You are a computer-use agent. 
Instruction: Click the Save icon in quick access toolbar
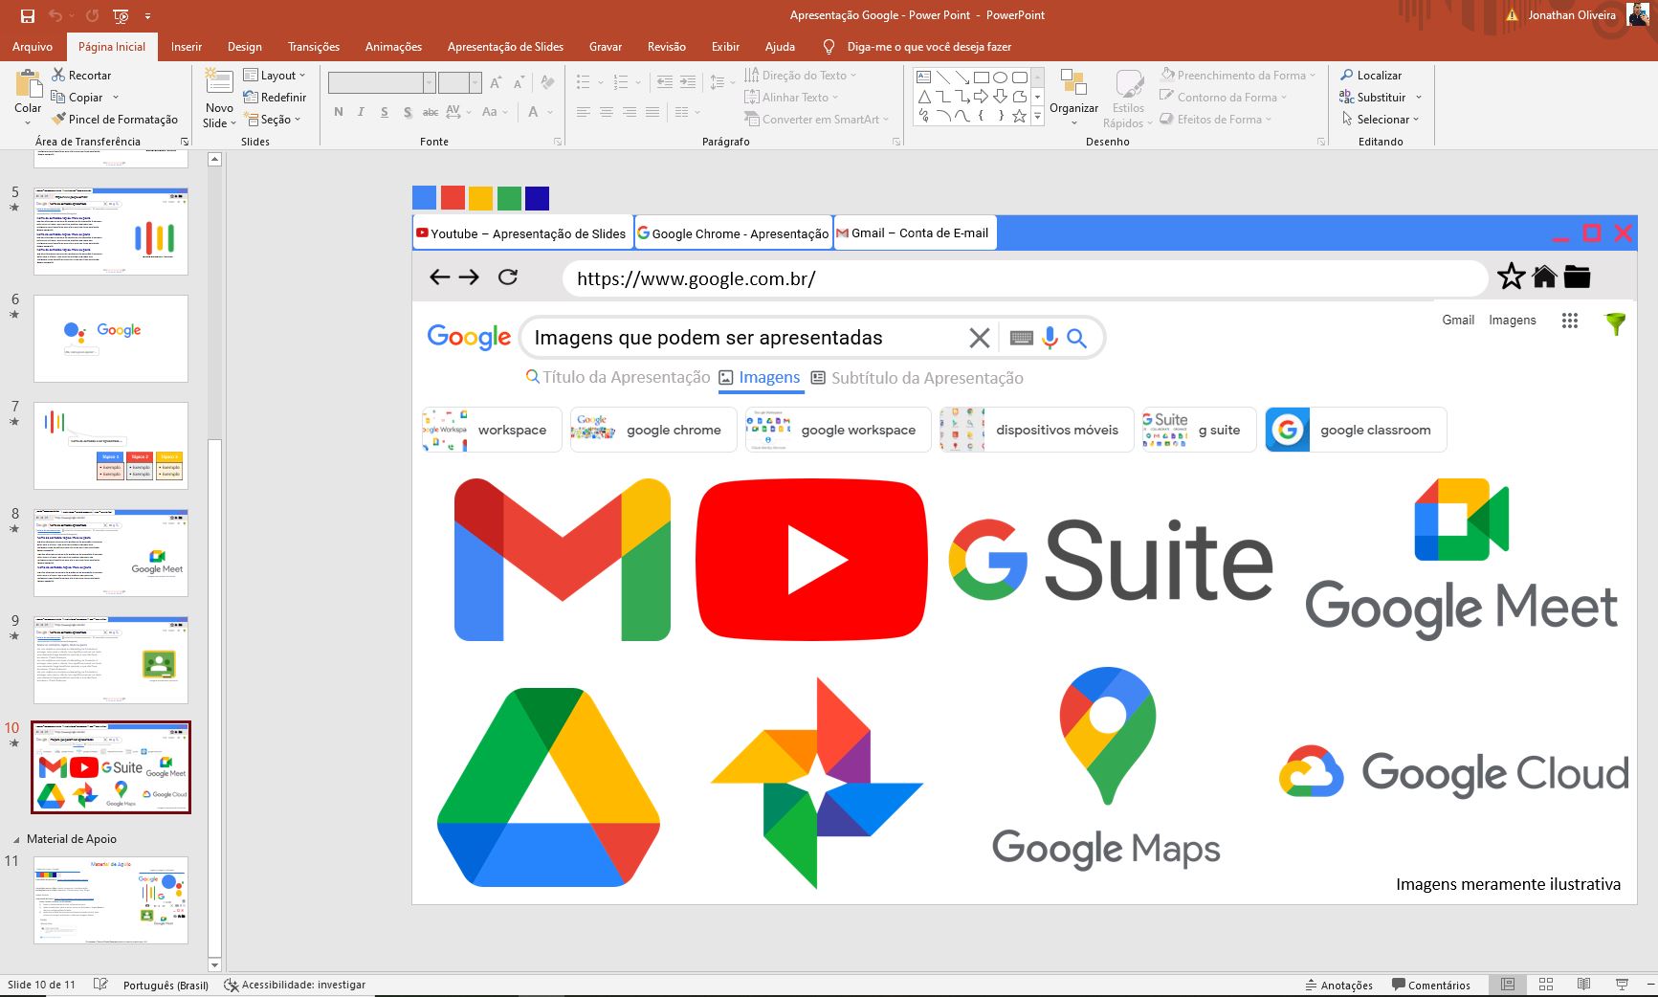tap(28, 15)
